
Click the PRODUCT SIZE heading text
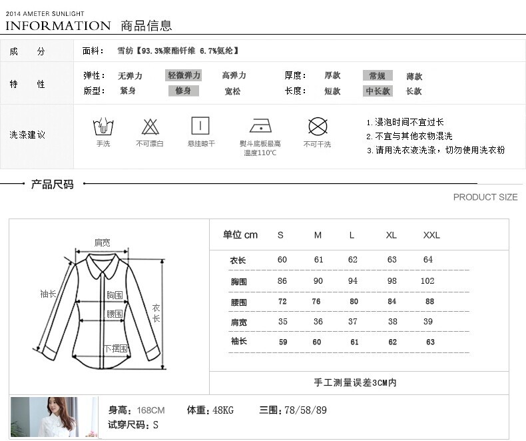click(485, 197)
